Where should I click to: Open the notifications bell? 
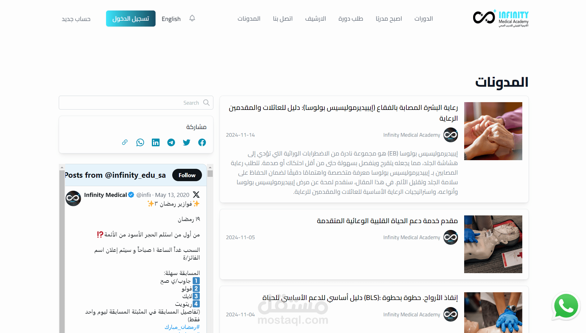pyautogui.click(x=192, y=18)
